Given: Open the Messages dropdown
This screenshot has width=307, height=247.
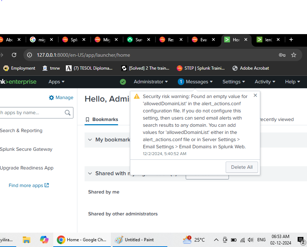Looking at the screenshot, I should coord(199,82).
